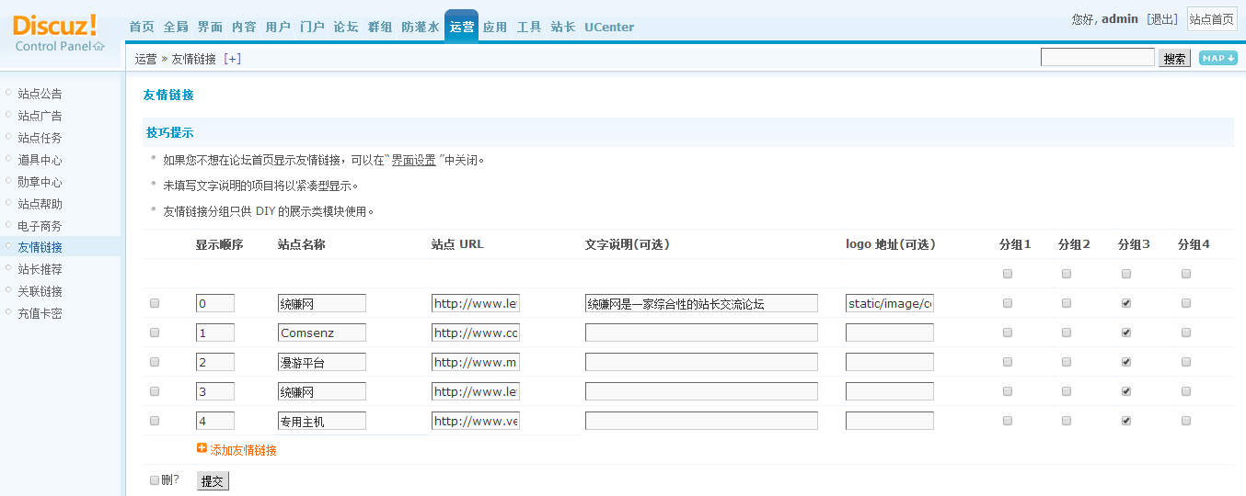The image size is (1246, 496).
Task: Click the MAP button icon
Action: click(1217, 58)
